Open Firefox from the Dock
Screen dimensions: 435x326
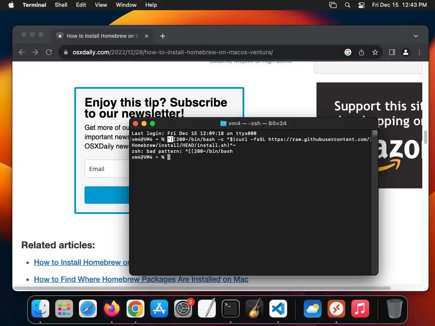(112, 309)
